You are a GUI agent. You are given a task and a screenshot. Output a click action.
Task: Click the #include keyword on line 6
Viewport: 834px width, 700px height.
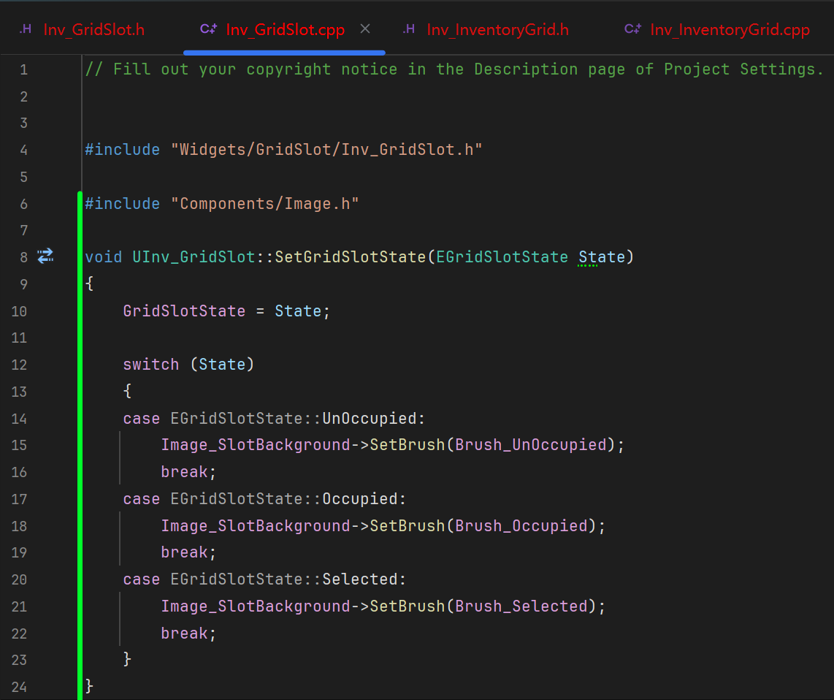pos(123,203)
